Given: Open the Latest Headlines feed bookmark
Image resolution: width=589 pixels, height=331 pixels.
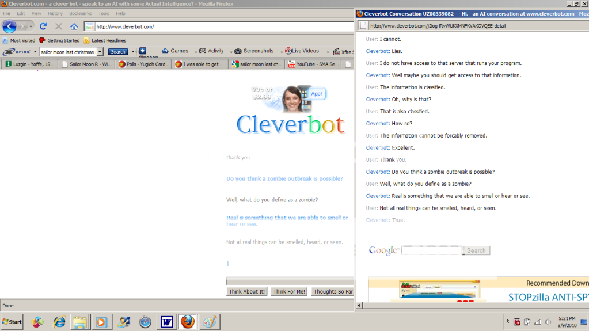Looking at the screenshot, I should pyautogui.click(x=105, y=40).
